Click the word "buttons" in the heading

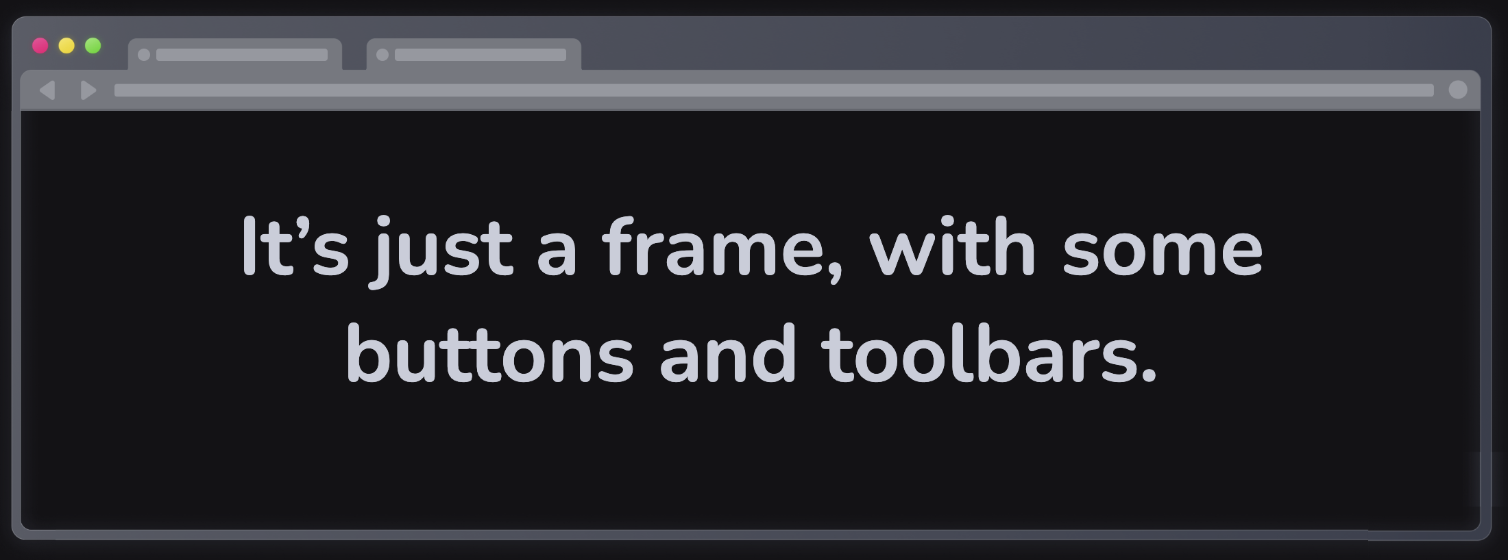[x=489, y=356]
